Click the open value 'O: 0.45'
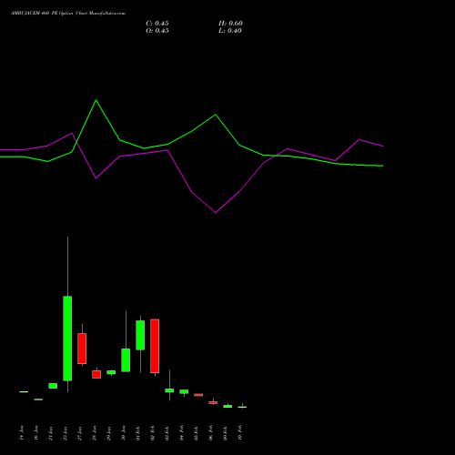 pos(157,31)
